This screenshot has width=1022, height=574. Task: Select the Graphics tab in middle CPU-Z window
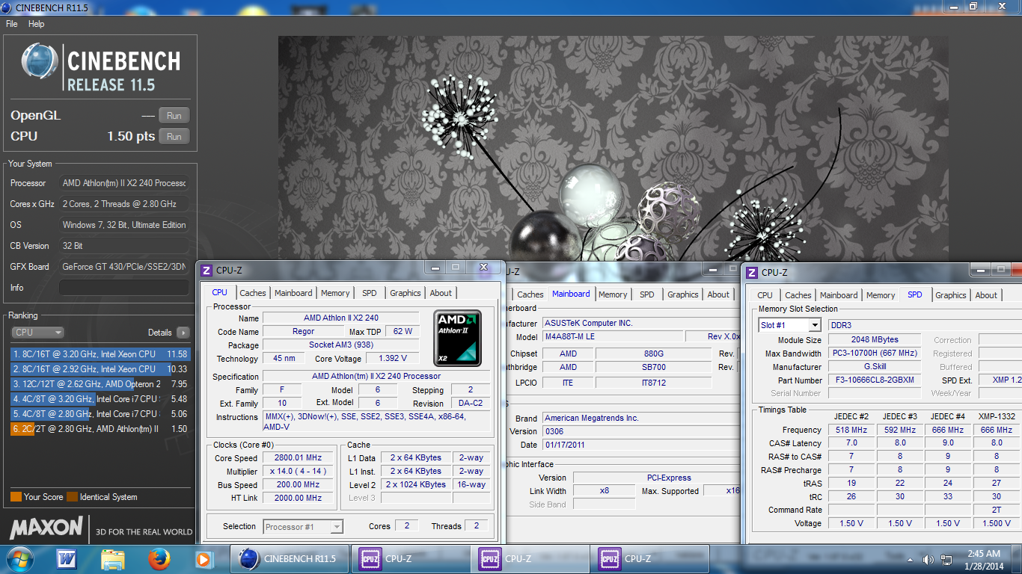pos(683,294)
